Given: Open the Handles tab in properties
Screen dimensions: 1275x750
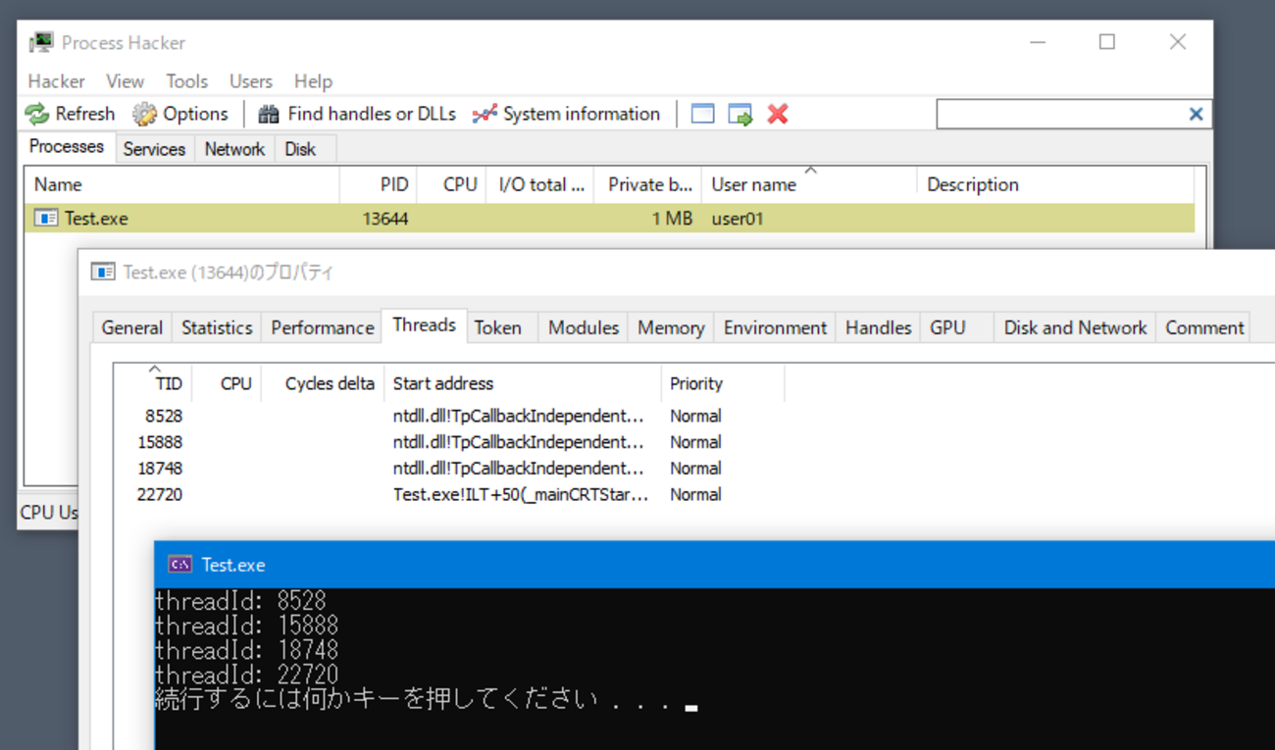Looking at the screenshot, I should pyautogui.click(x=879, y=327).
